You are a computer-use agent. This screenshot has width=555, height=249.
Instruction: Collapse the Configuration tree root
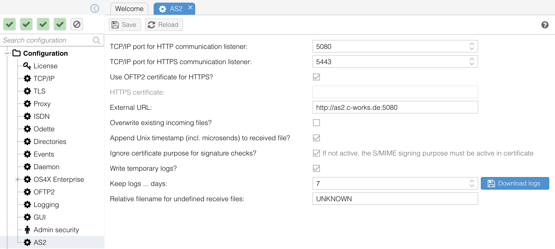[7, 53]
